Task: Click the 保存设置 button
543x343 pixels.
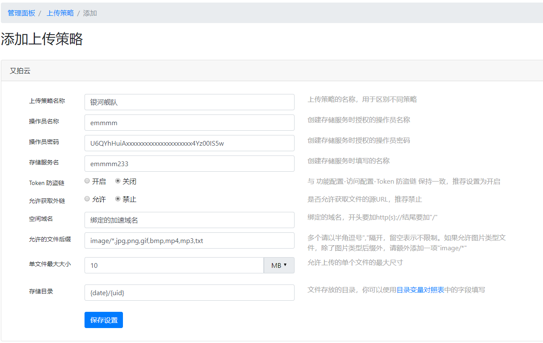Action: click(x=104, y=320)
